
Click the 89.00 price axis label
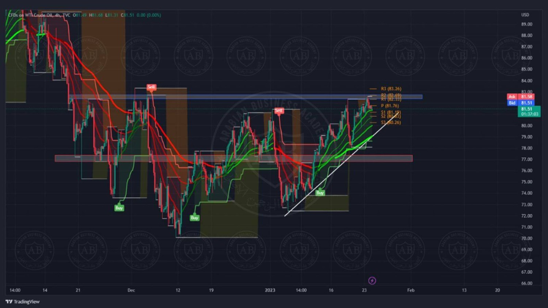pos(527,24)
